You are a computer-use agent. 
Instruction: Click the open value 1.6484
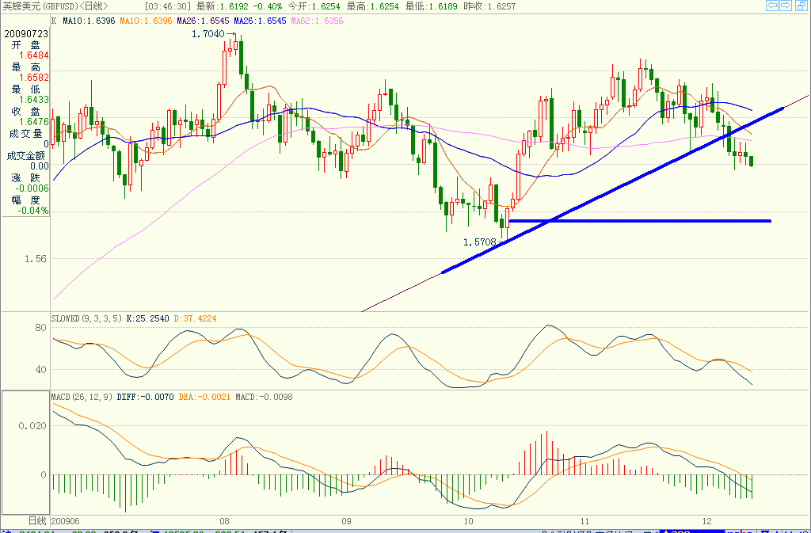[34, 55]
